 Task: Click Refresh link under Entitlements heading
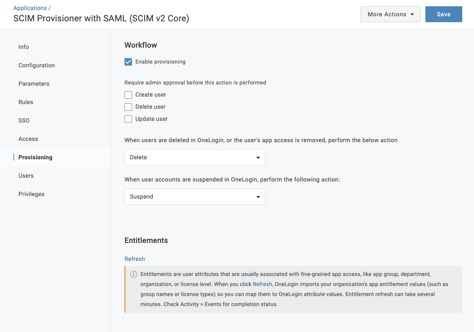click(135, 259)
